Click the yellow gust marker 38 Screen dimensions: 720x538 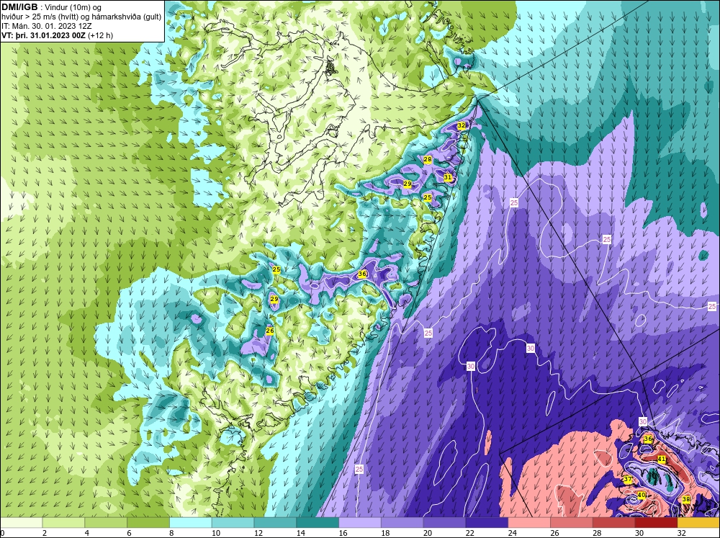click(686, 499)
